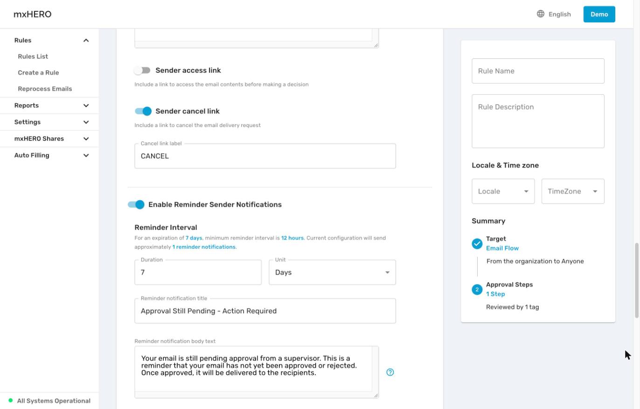Click the '7 days' expiration text
This screenshot has height=409, width=640.
coord(194,238)
